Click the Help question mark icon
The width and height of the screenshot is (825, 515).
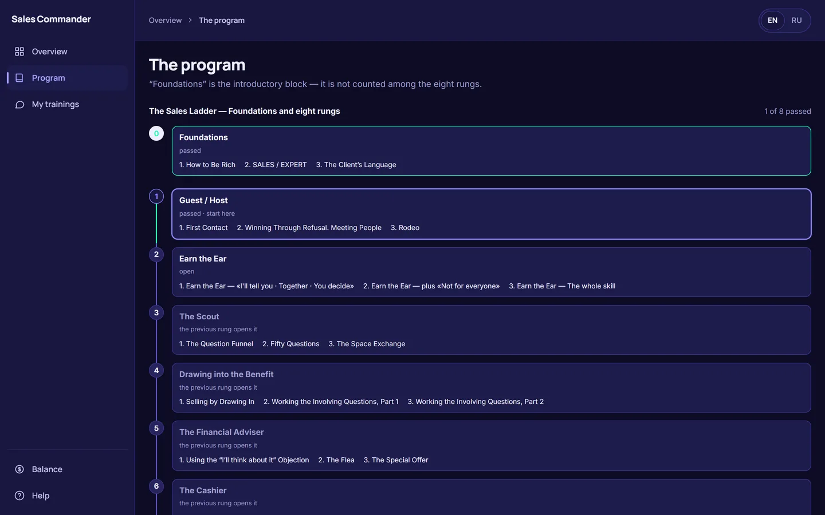[19, 496]
